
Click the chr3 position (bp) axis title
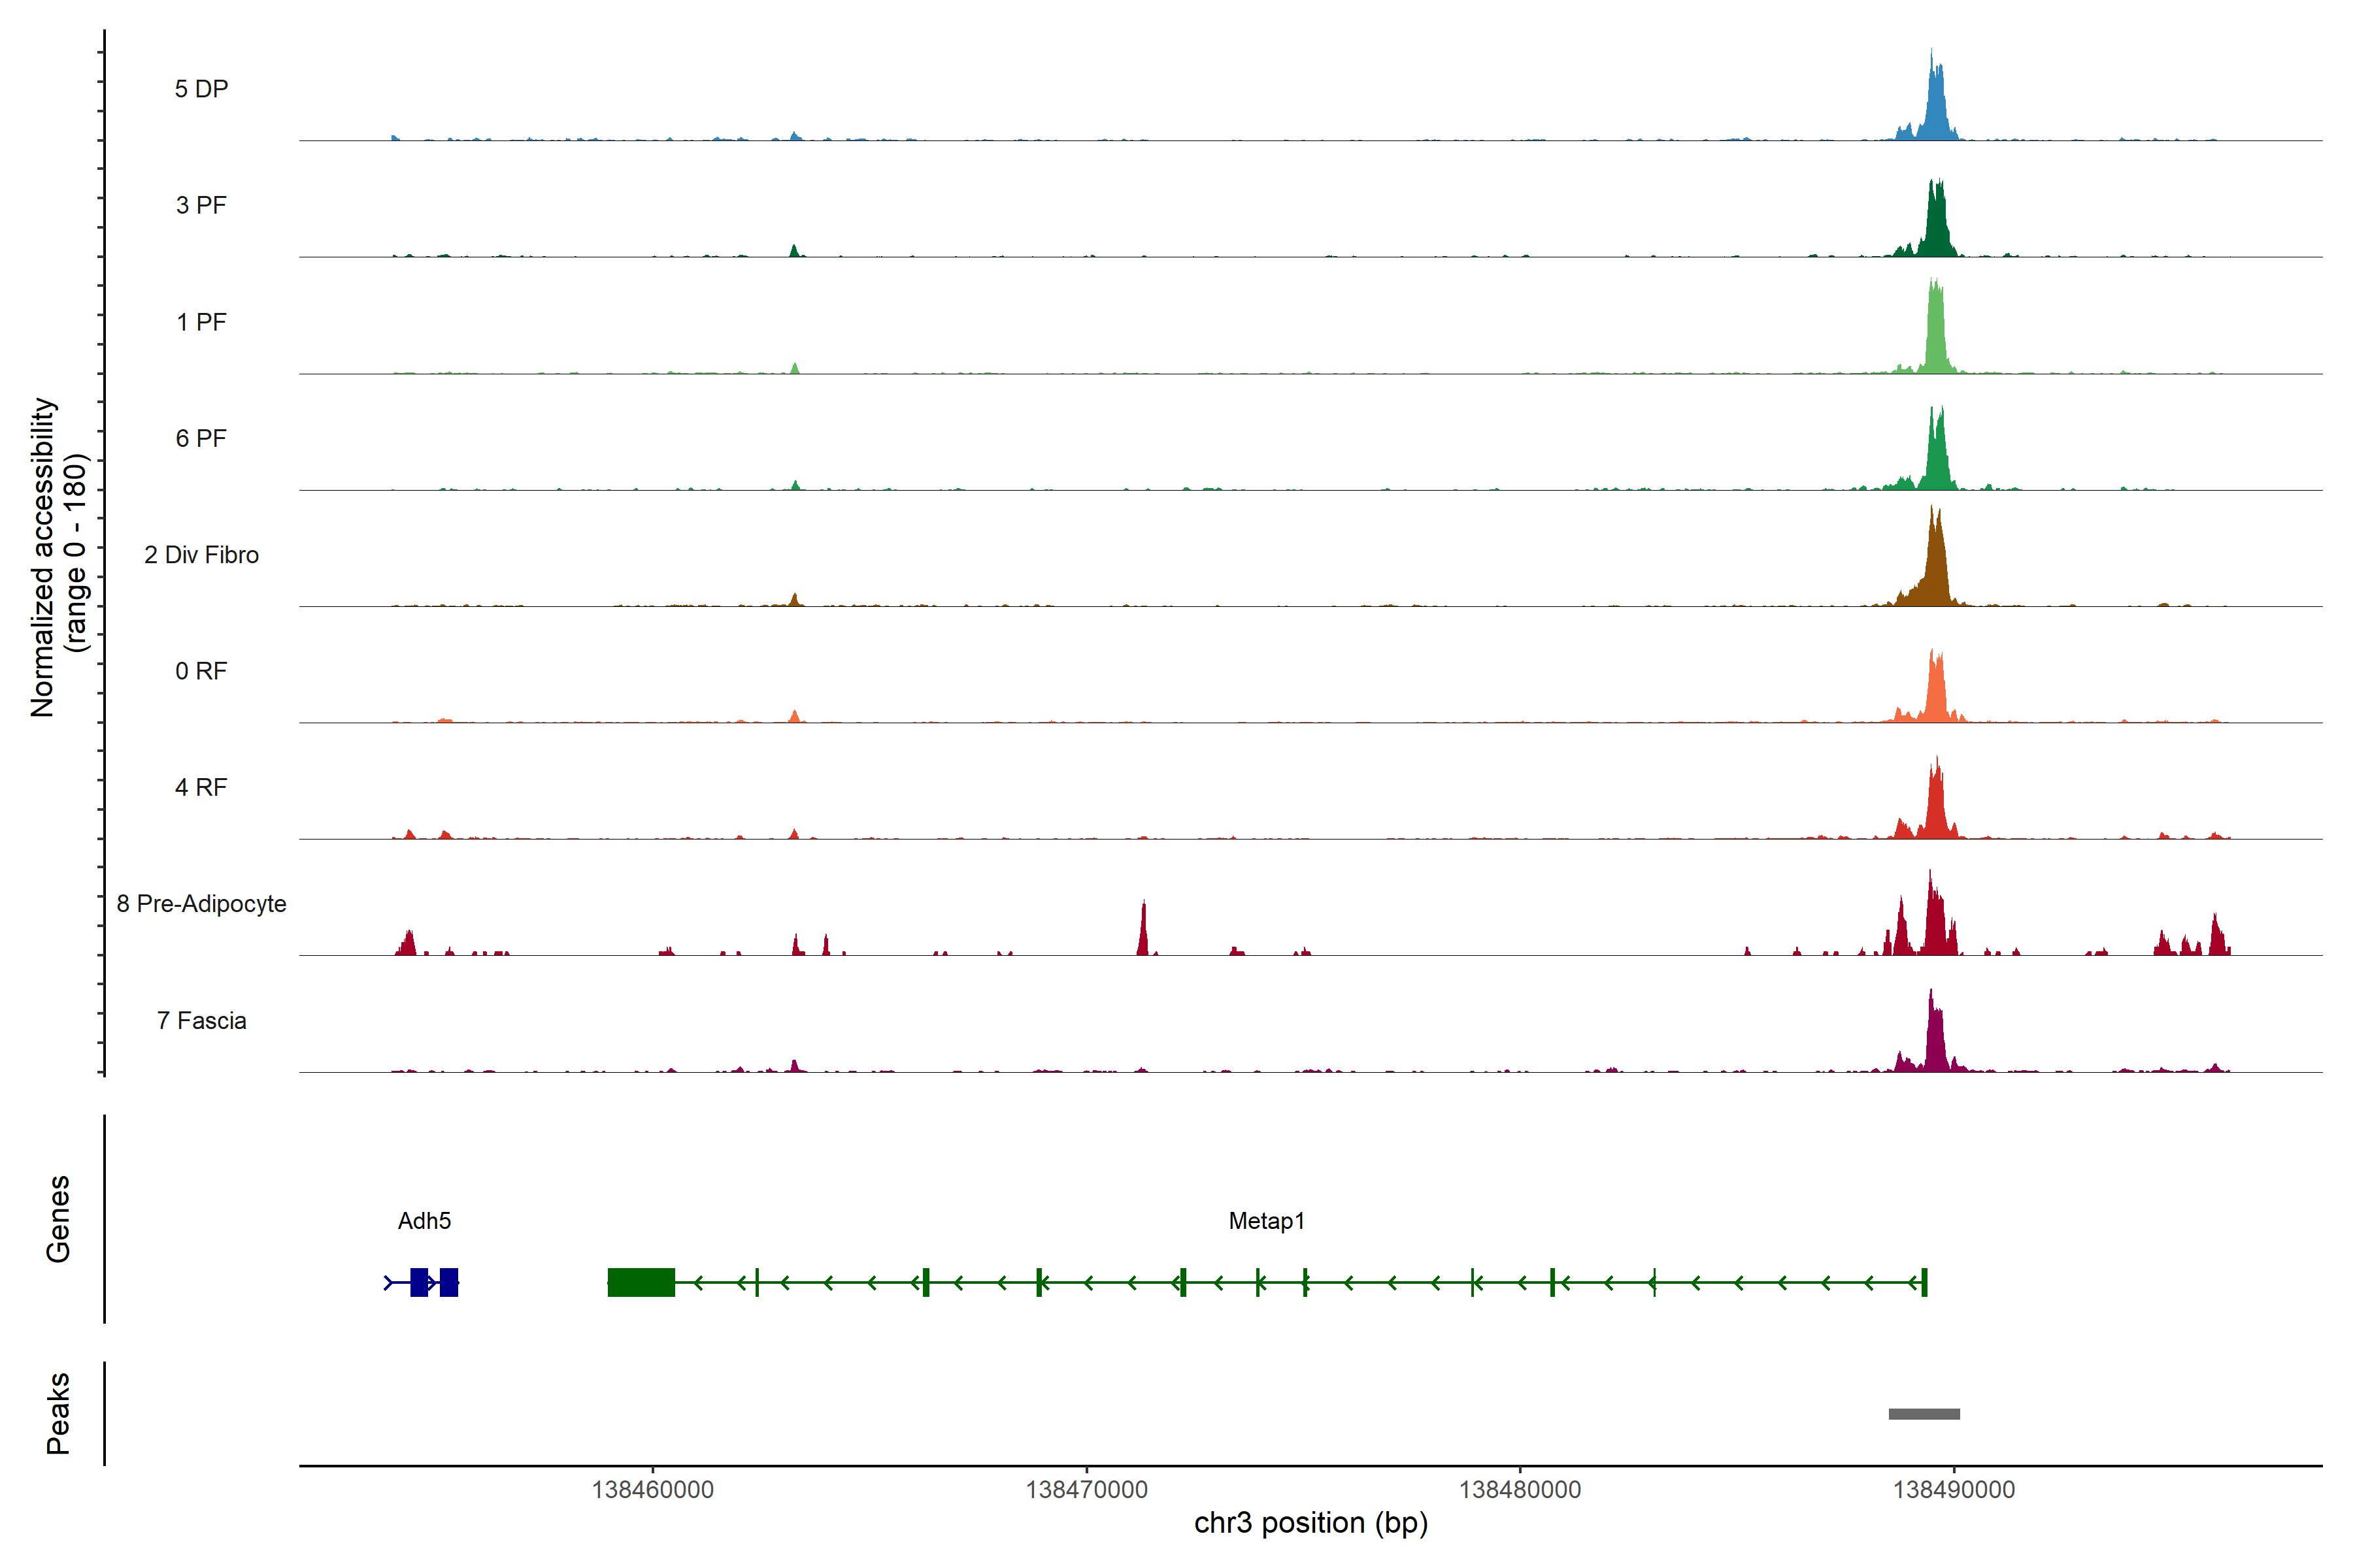tap(1310, 1523)
